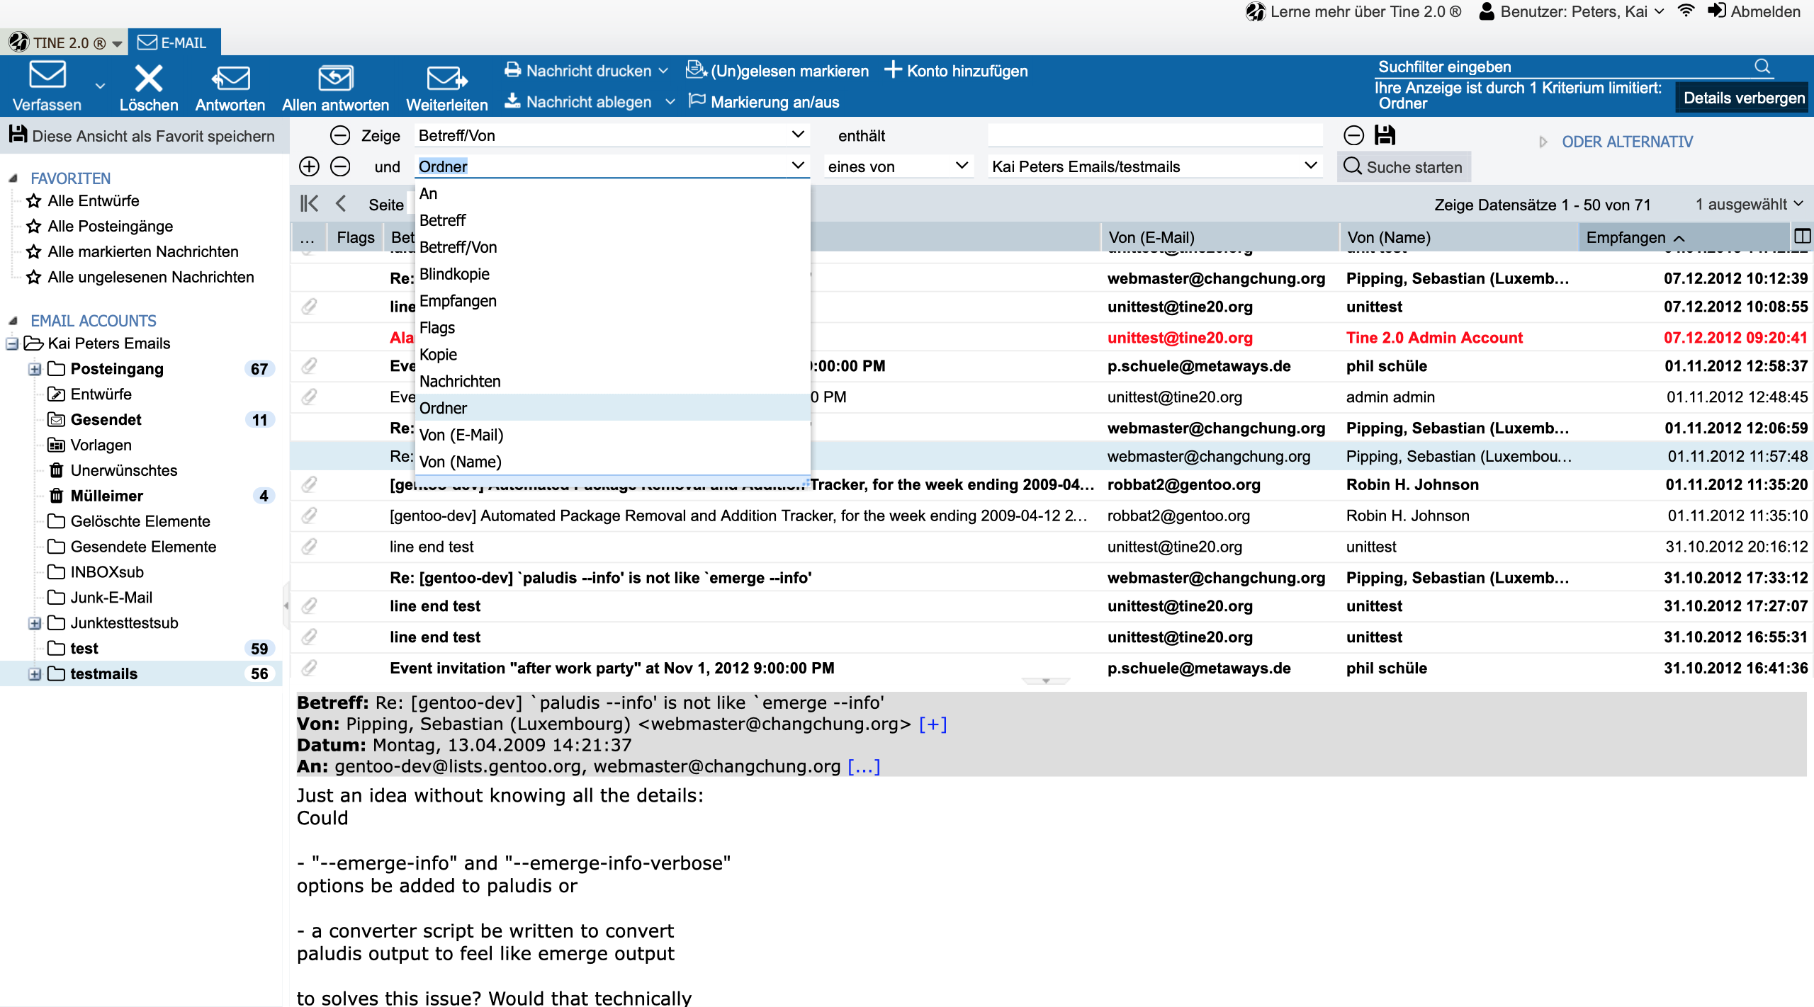Select the Mülleimer folder
This screenshot has height=1007, width=1814.
point(107,496)
